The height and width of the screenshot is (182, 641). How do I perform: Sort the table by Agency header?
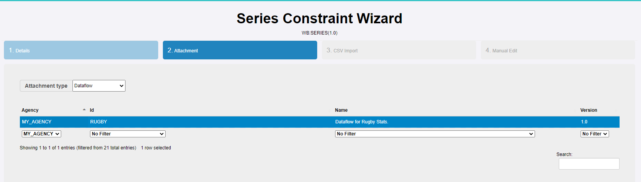click(x=30, y=110)
